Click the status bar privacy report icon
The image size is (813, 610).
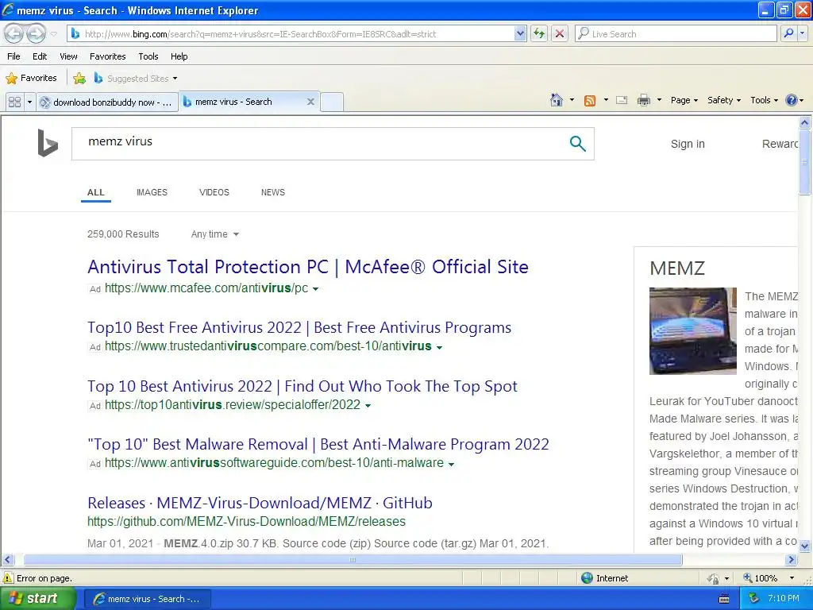(714, 578)
